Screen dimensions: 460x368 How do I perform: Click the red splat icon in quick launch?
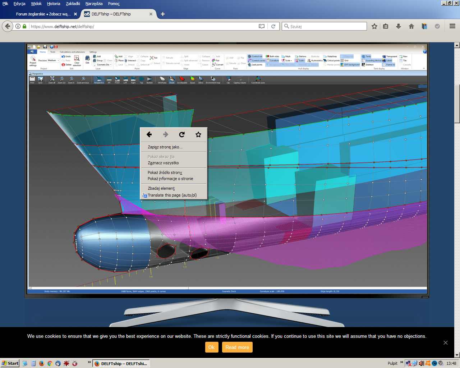point(66,363)
